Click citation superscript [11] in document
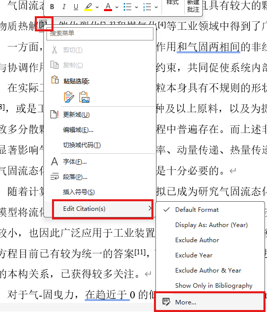Screen dimensions: 267x312 coord(141,252)
